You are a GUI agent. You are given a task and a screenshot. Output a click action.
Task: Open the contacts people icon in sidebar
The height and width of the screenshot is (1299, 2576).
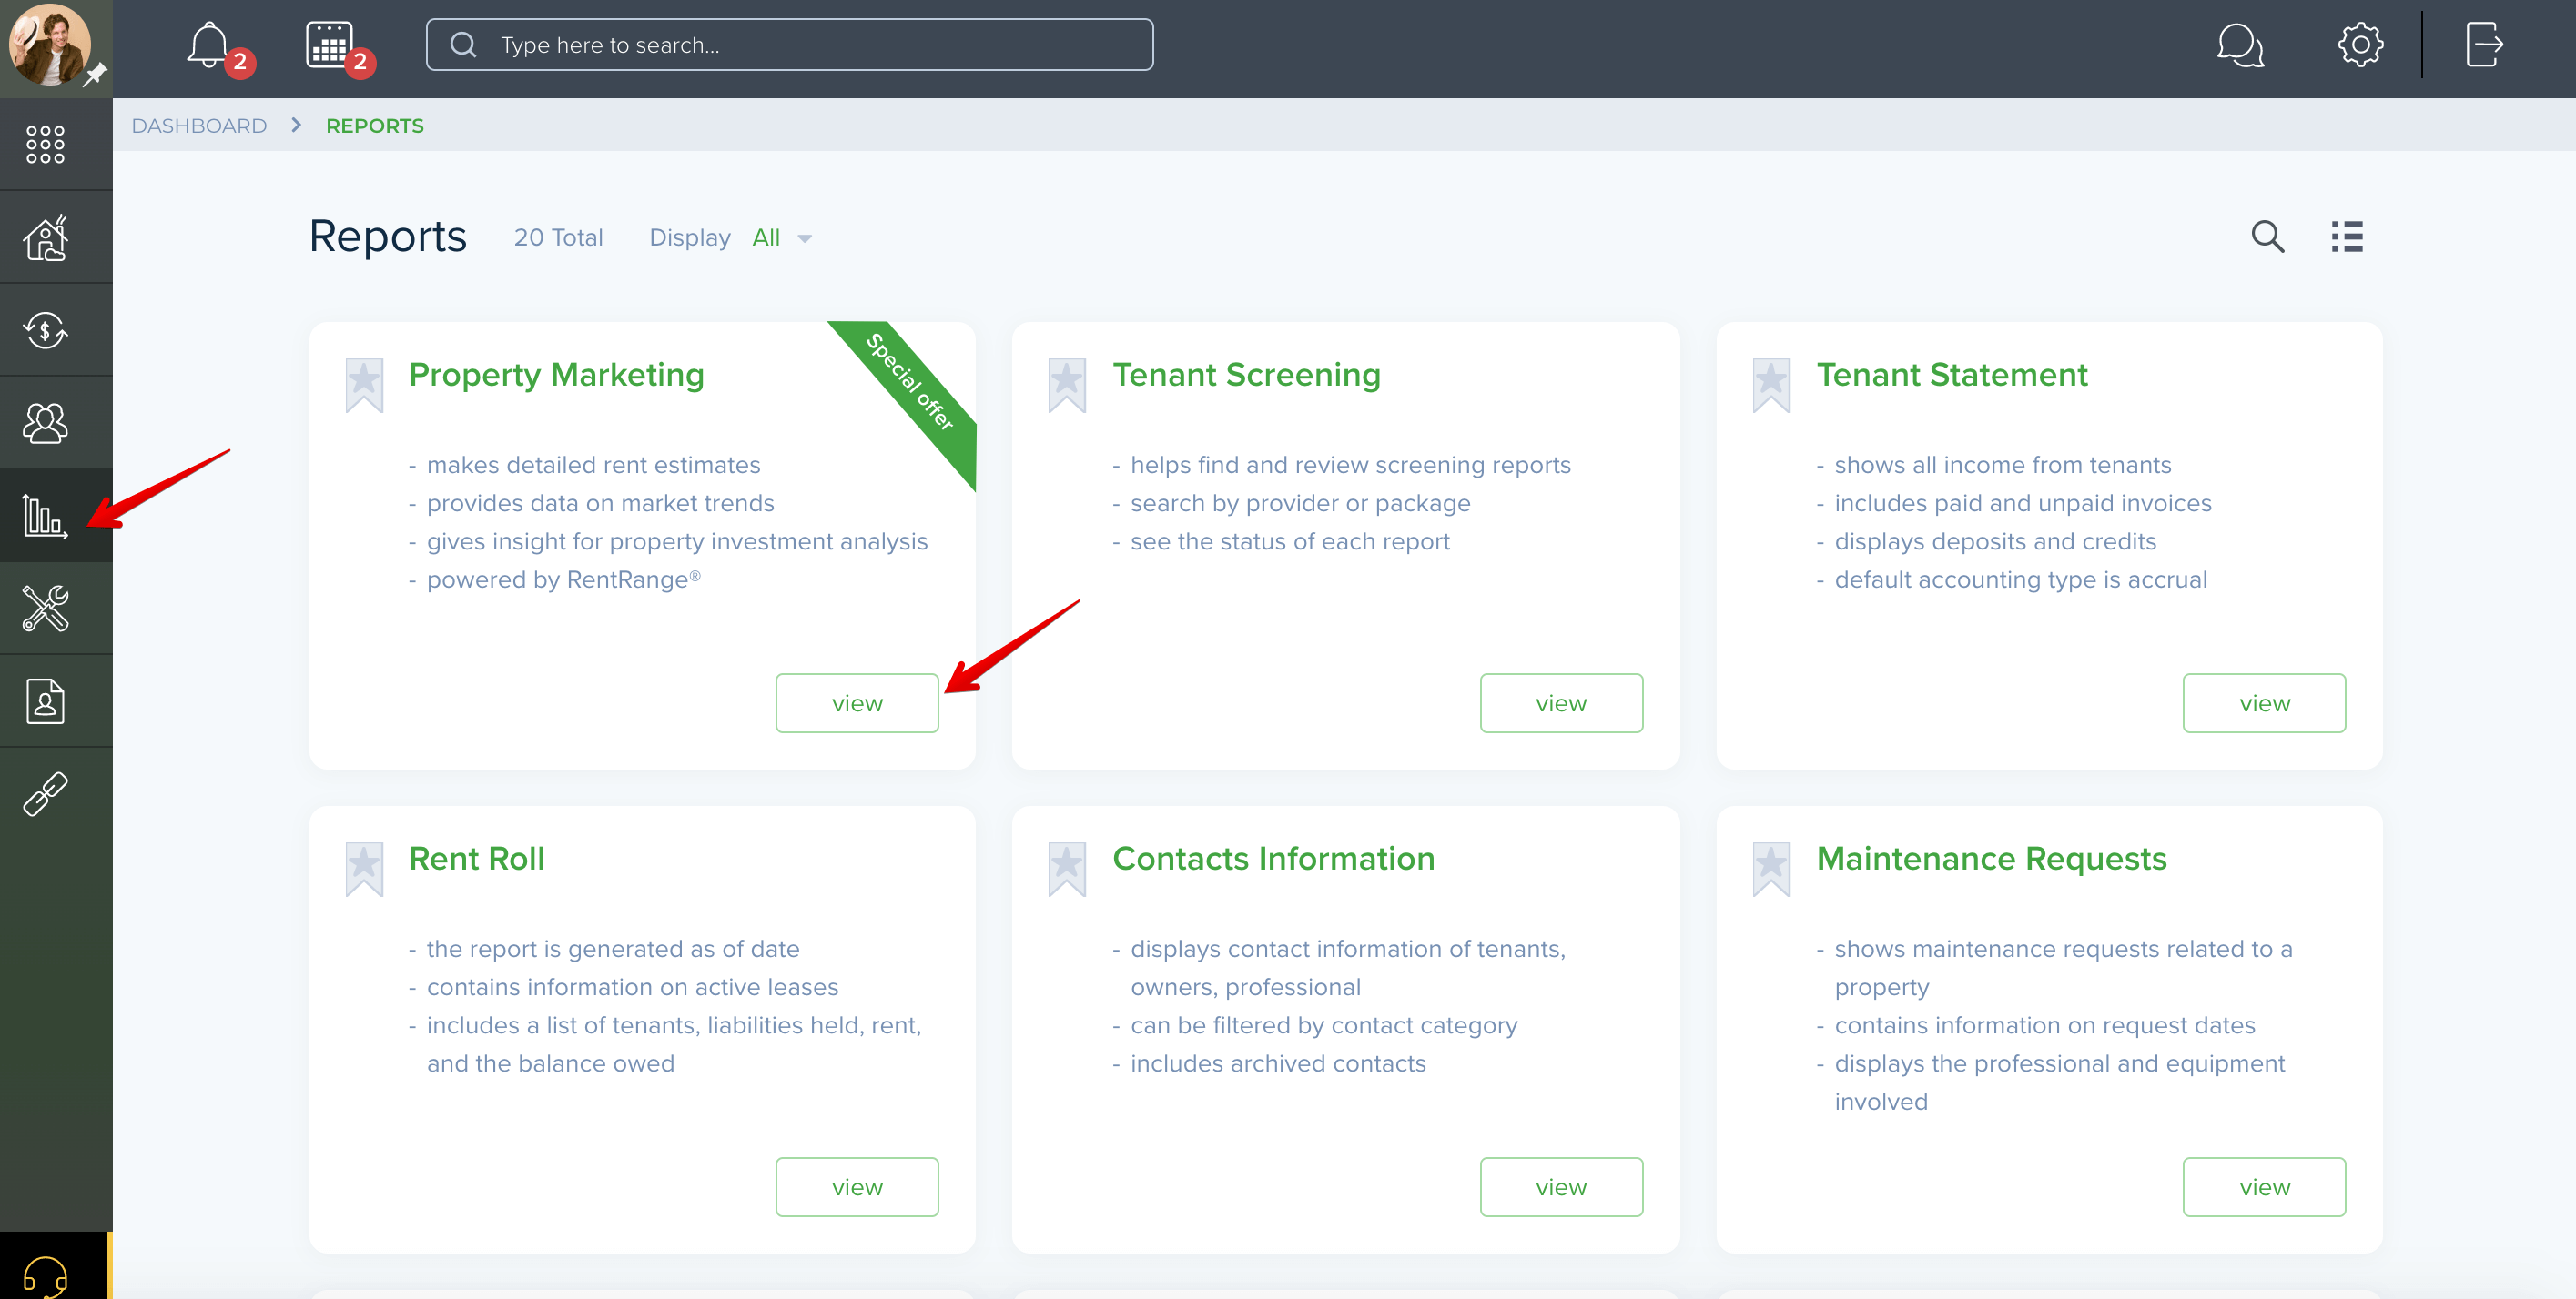pos(46,423)
